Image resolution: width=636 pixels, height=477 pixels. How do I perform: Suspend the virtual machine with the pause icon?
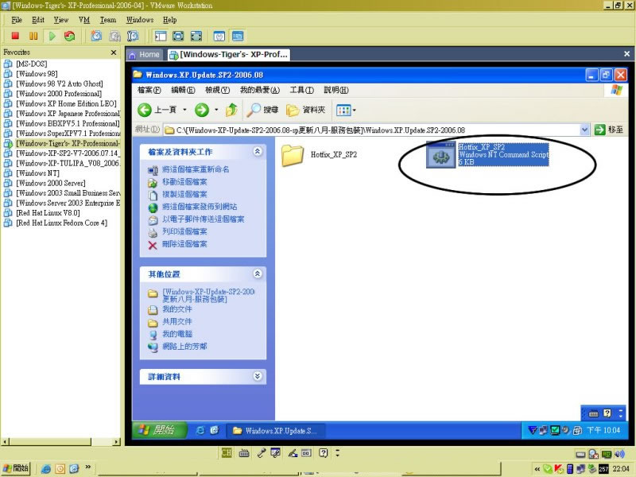point(33,36)
